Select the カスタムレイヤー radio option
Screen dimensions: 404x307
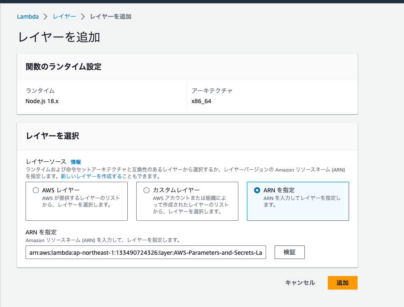(146, 190)
